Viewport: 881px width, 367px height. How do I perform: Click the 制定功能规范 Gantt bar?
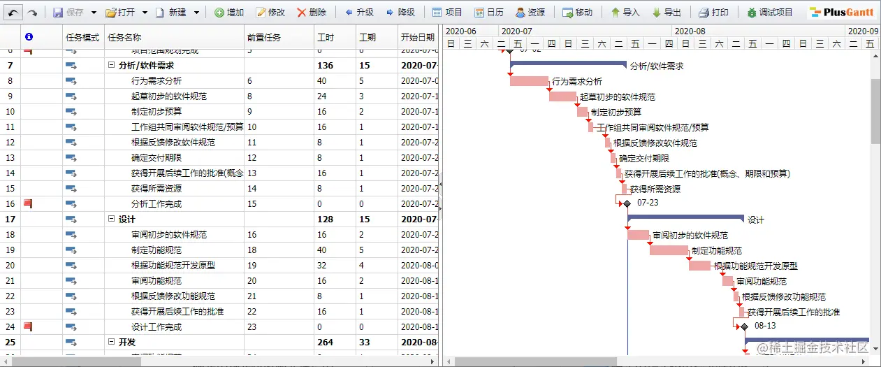click(669, 250)
